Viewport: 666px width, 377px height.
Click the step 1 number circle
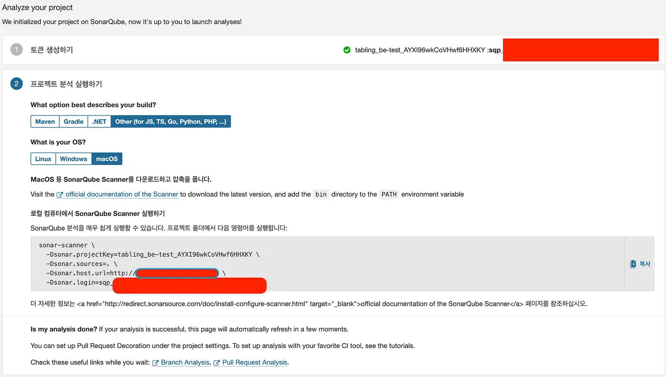[x=17, y=49]
